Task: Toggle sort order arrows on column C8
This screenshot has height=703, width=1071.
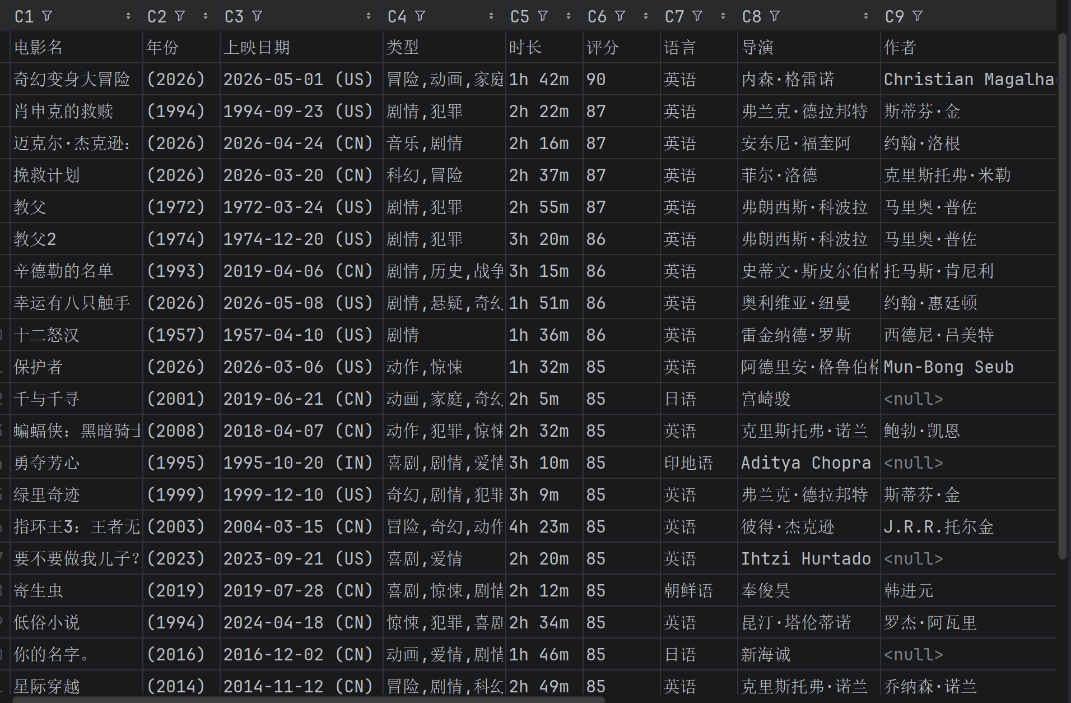Action: point(866,16)
